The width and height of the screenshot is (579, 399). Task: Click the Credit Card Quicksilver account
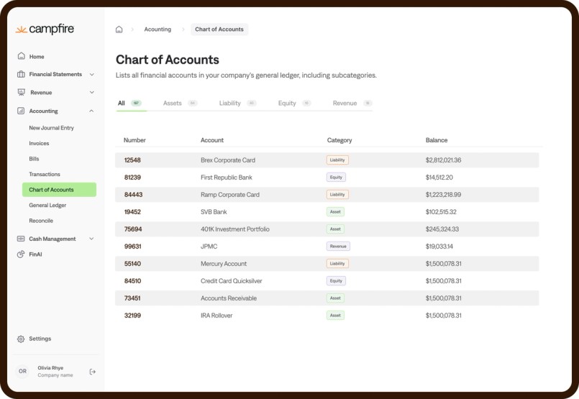coord(231,281)
